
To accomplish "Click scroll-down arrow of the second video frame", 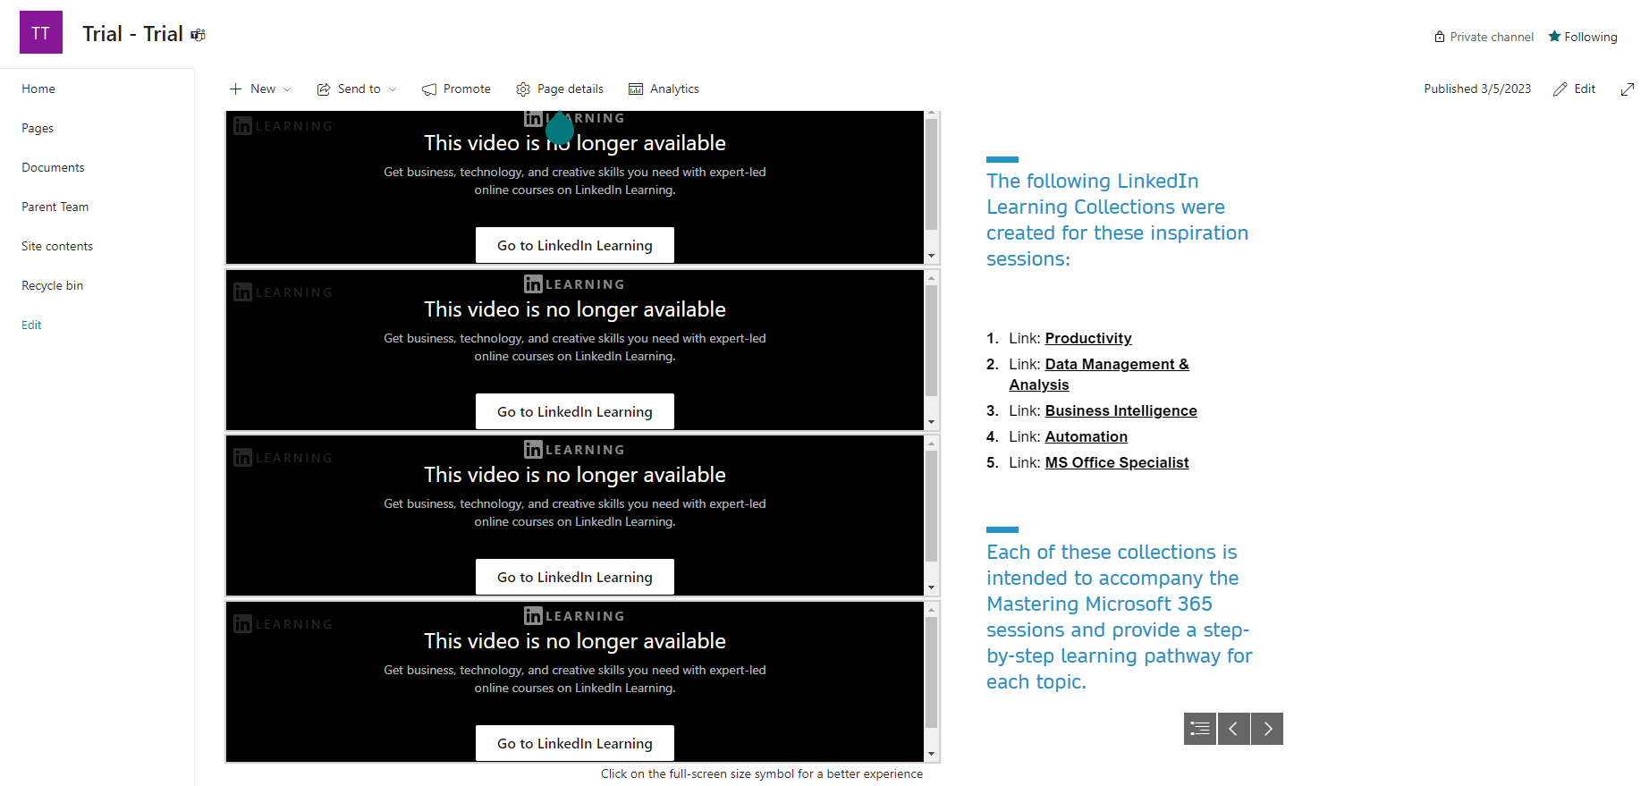I will tap(931, 422).
